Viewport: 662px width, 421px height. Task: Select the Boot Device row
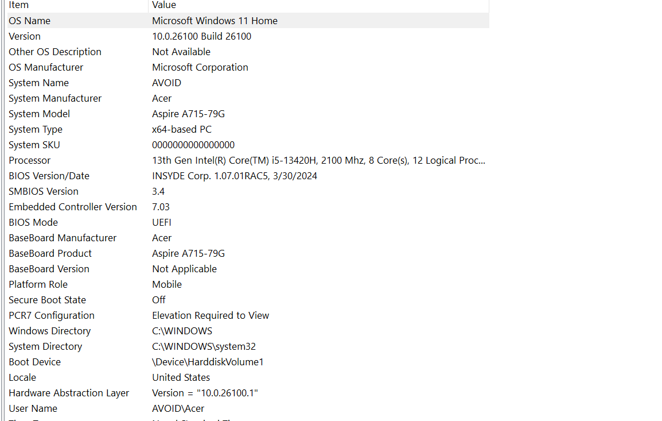pos(248,362)
